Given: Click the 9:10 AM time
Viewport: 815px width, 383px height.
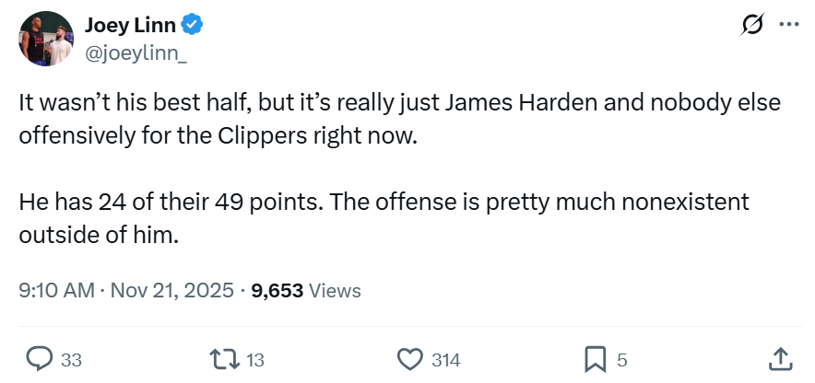Looking at the screenshot, I should pos(56,291).
